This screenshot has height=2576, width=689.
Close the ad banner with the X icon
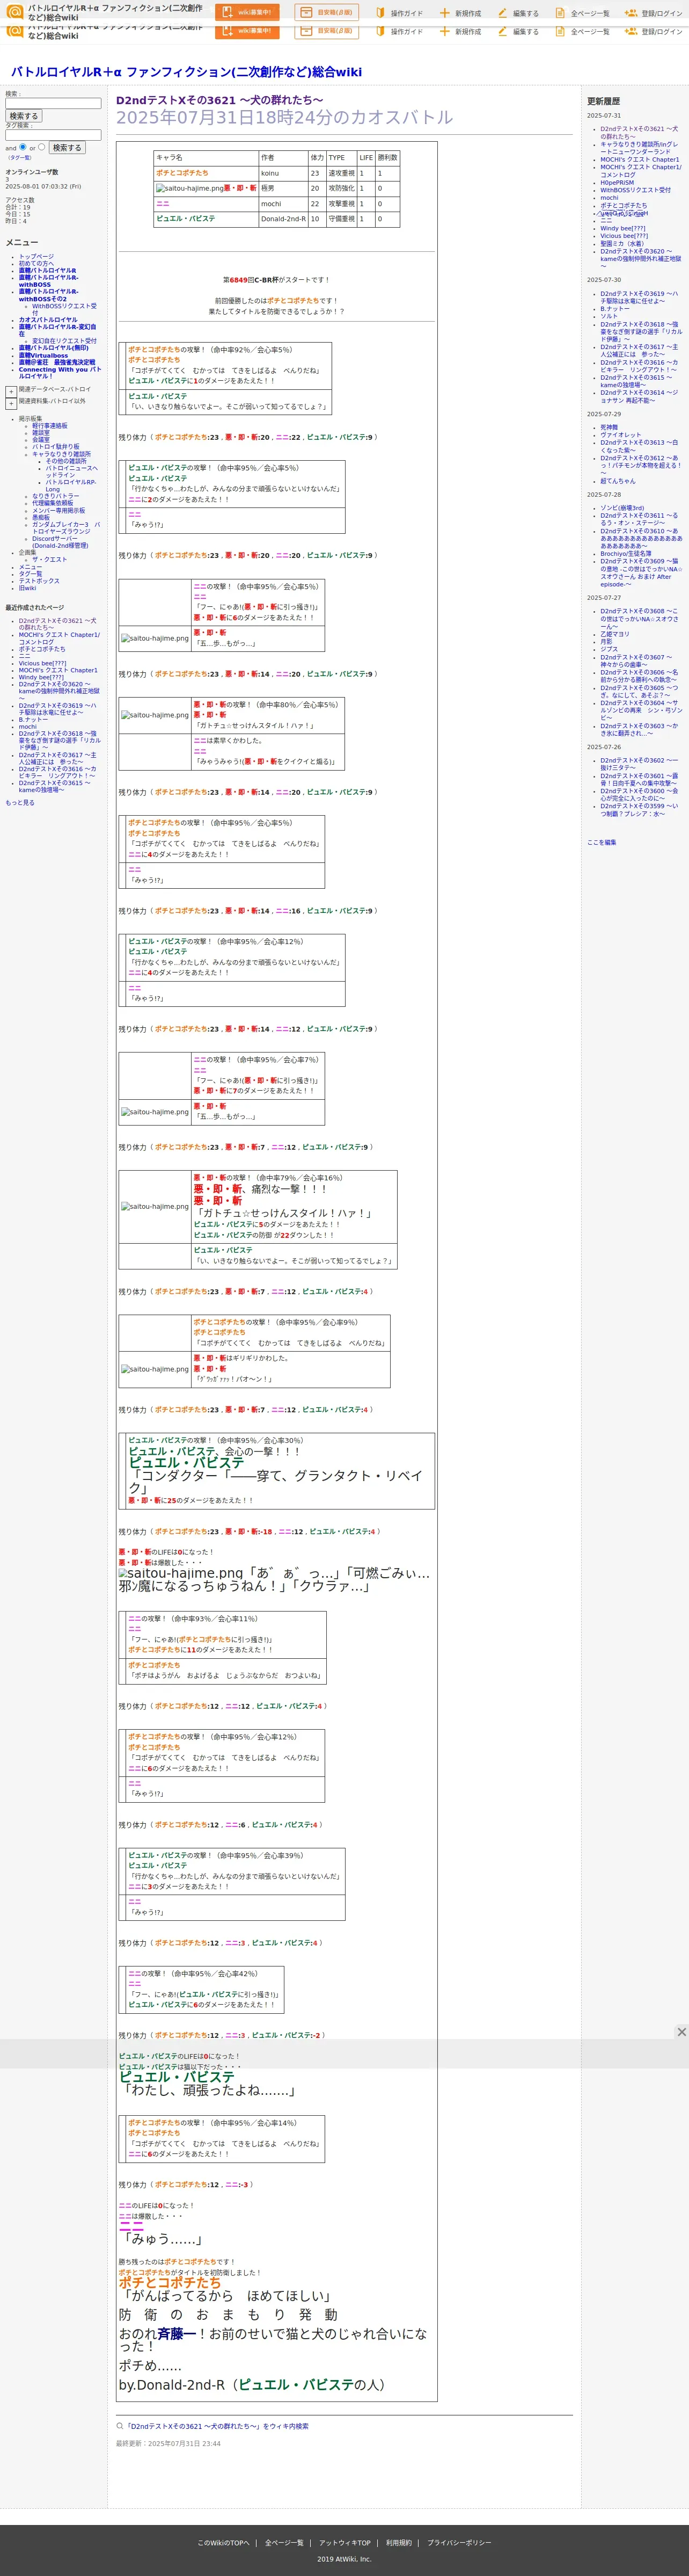(681, 2031)
